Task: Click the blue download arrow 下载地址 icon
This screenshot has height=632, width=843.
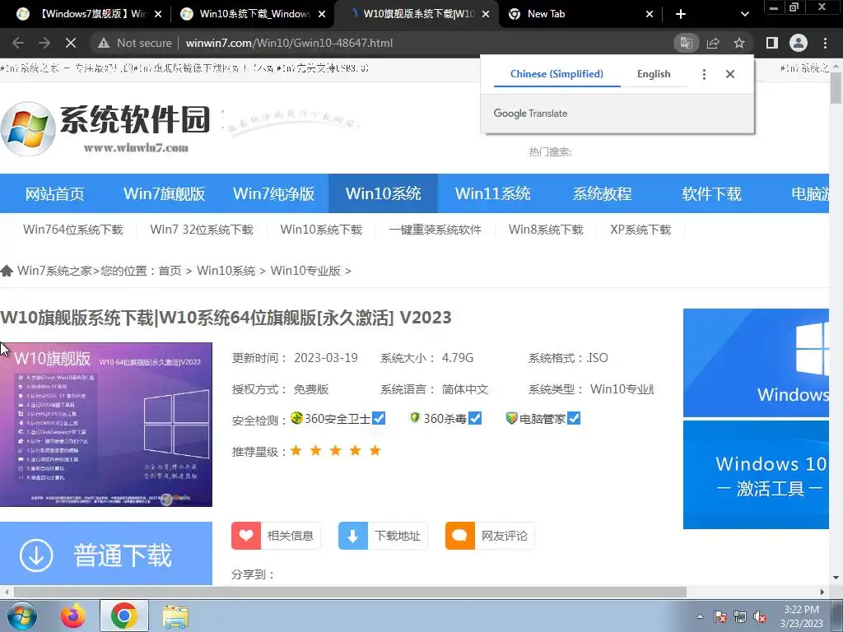Action: coord(353,536)
